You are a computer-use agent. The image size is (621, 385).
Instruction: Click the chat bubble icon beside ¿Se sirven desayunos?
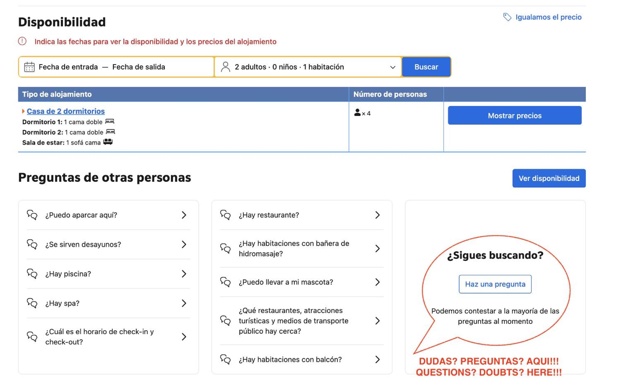(x=32, y=244)
